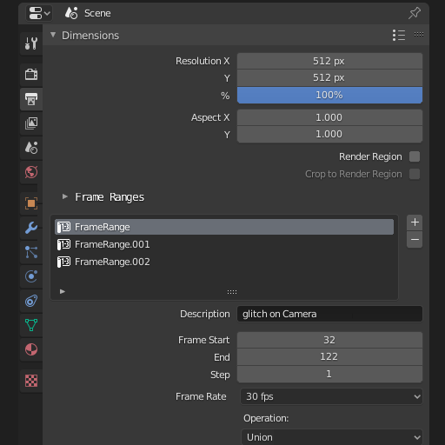Click the Step value field

coord(329,374)
